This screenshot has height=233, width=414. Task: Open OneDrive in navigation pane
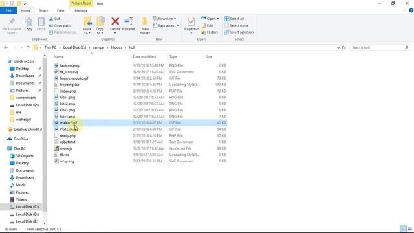coord(21,139)
